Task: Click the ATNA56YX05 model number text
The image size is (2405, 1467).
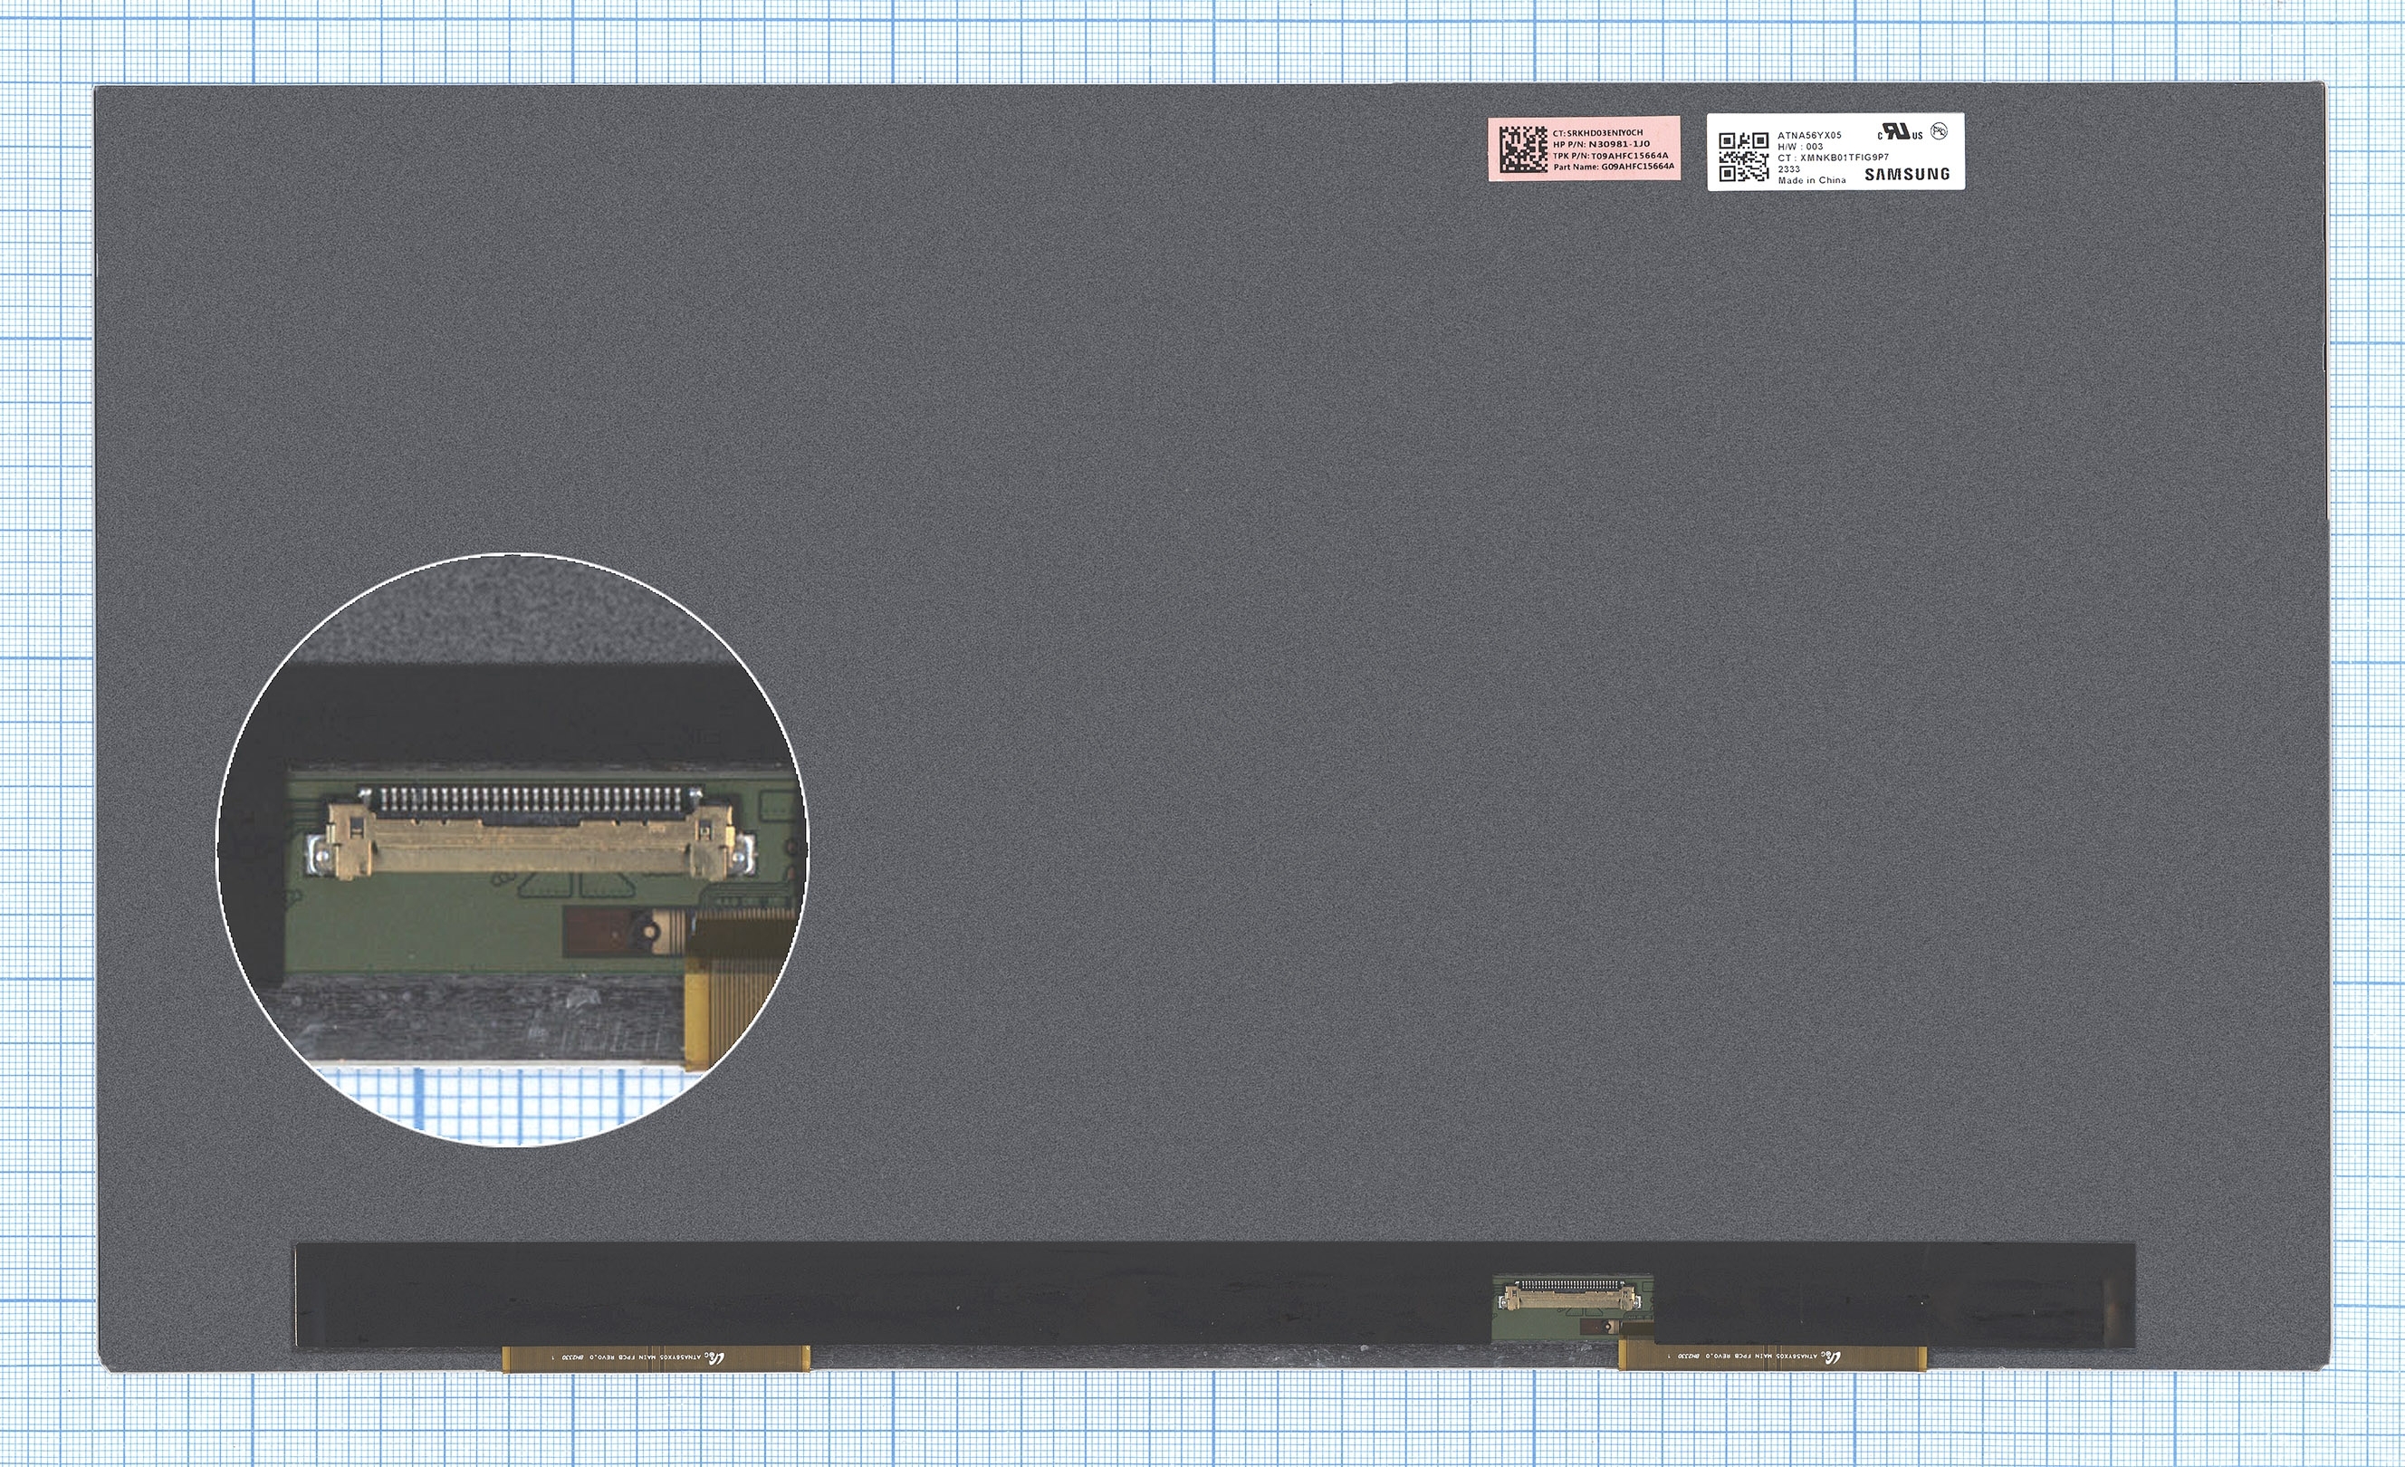Action: point(1809,136)
